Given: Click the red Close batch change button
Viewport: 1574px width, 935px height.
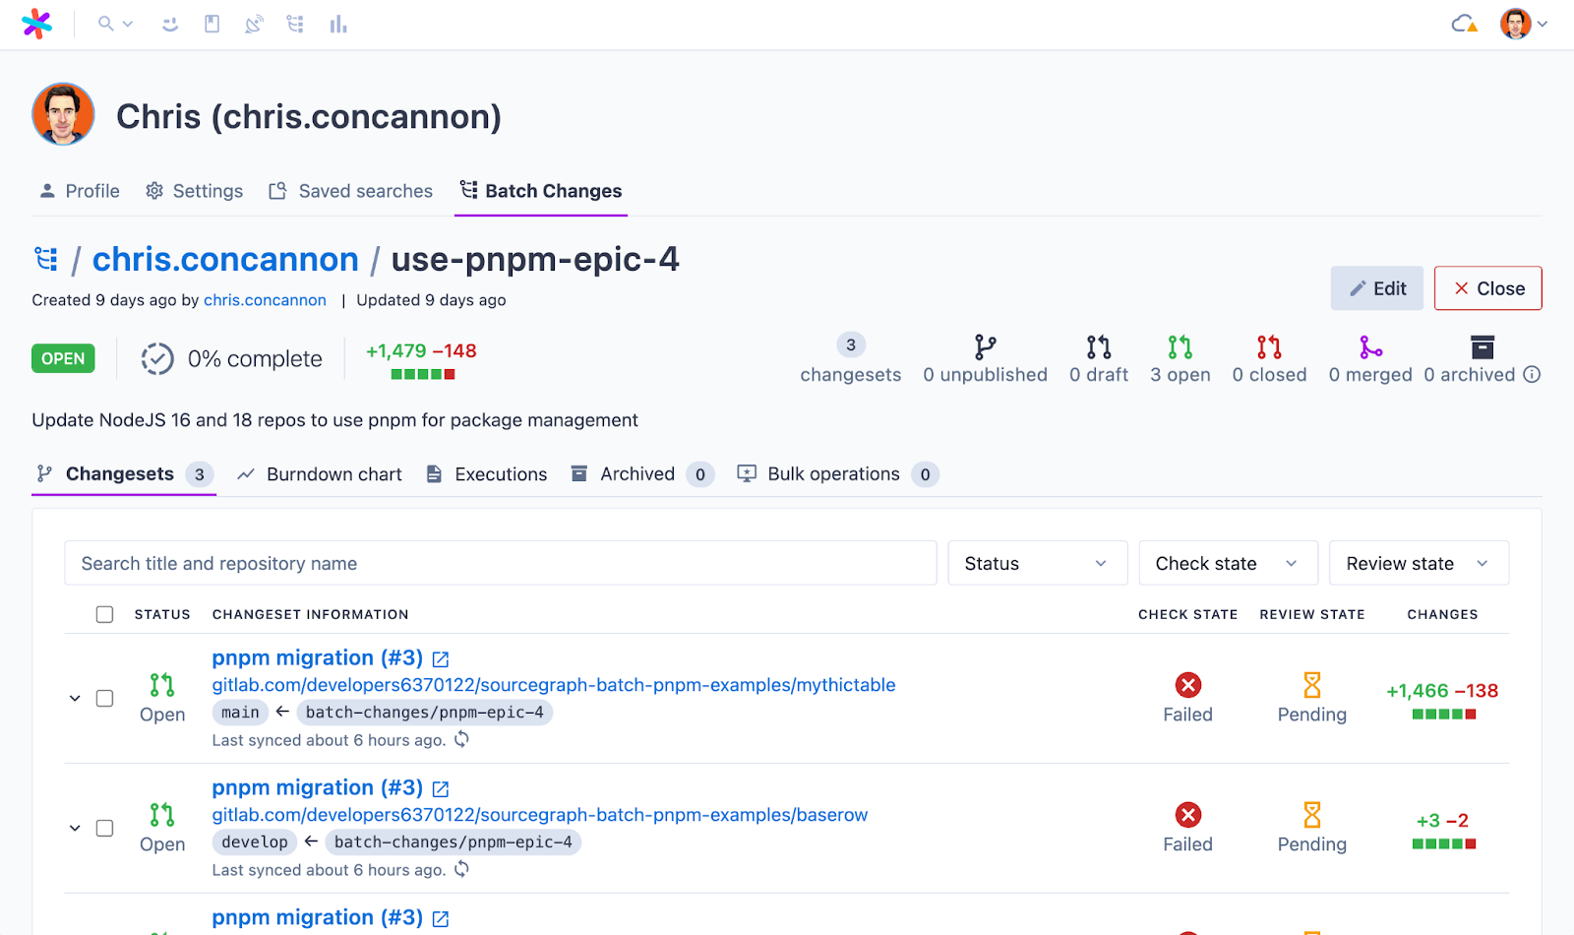Looking at the screenshot, I should tap(1487, 288).
